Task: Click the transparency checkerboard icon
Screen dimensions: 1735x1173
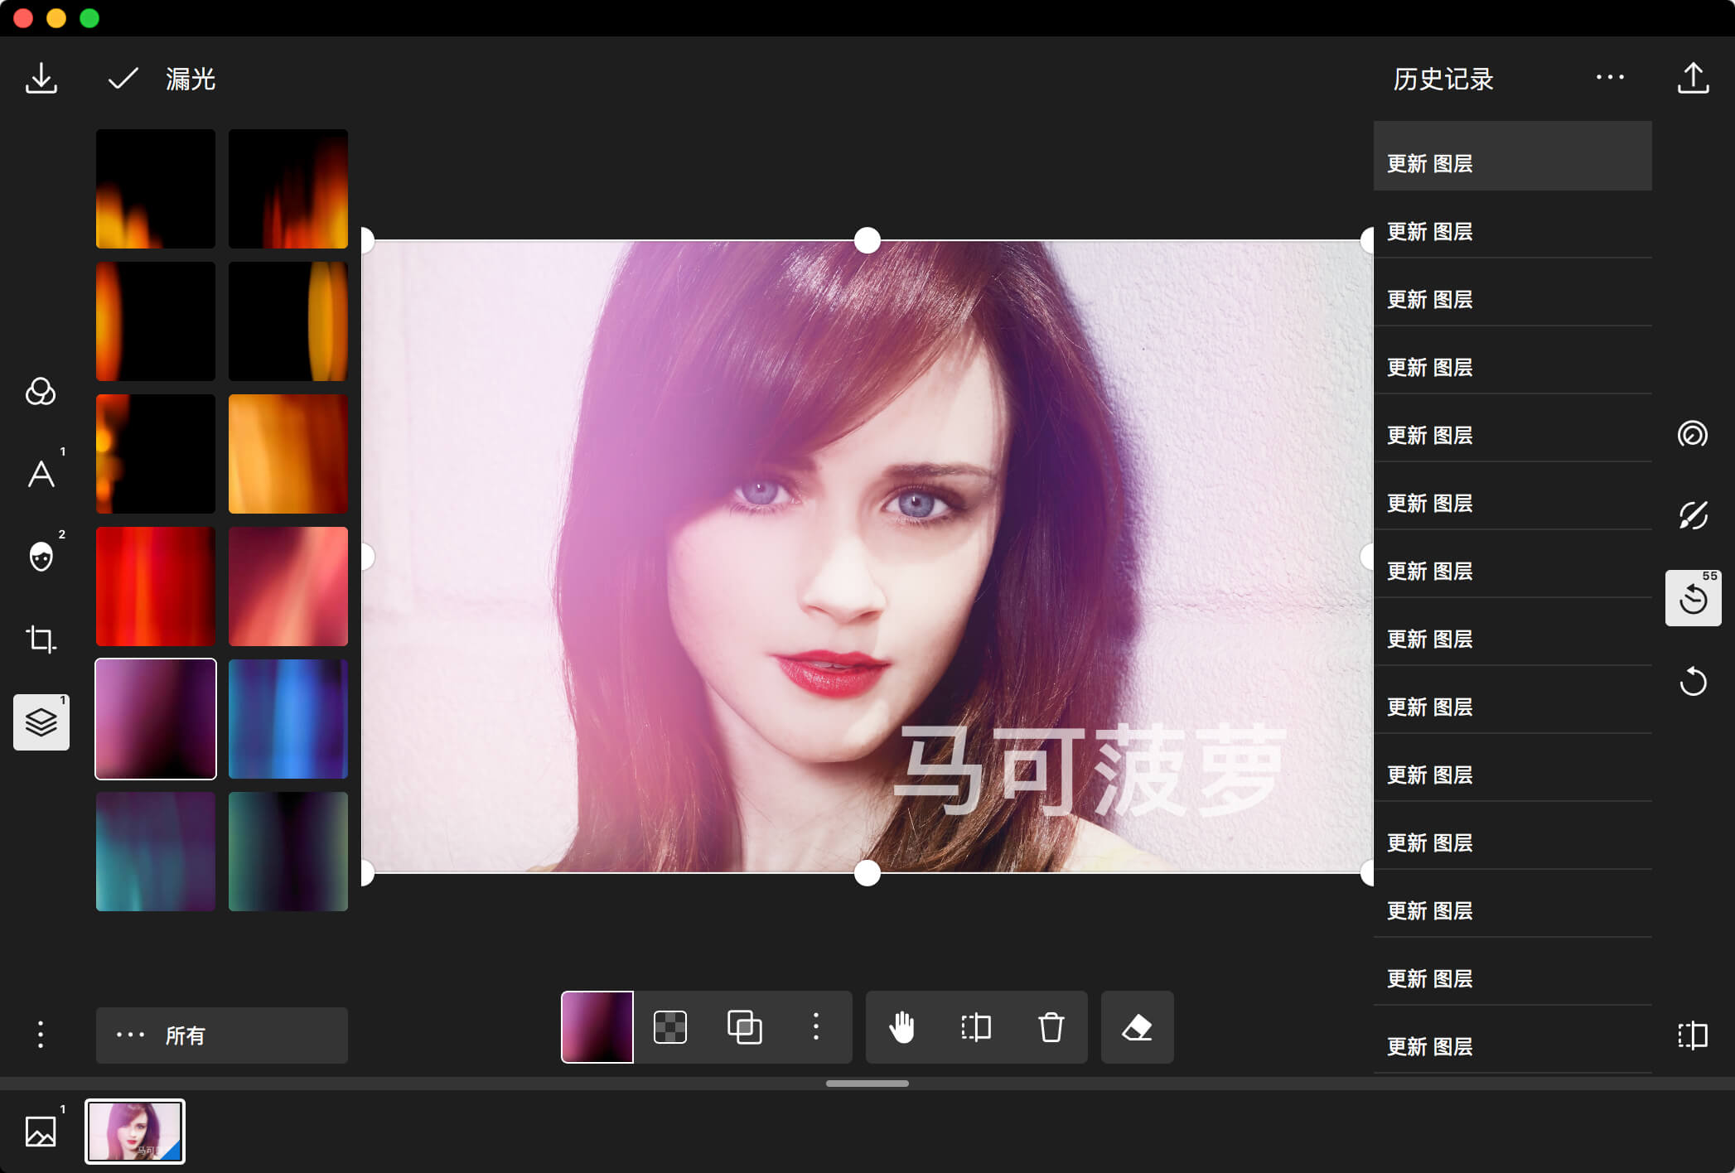Action: click(670, 1027)
